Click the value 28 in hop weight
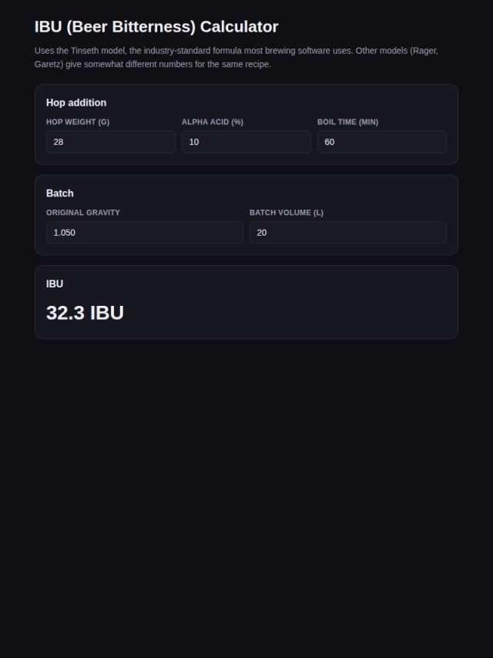The height and width of the screenshot is (658, 493). click(59, 142)
